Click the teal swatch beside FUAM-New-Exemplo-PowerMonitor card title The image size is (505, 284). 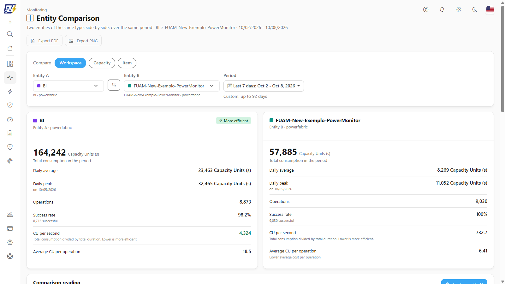pyautogui.click(x=271, y=120)
